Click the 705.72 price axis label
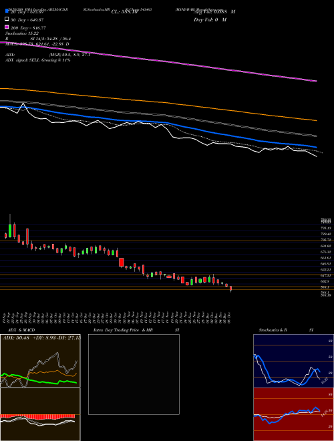This screenshot has width=334, height=441. [x=325, y=240]
